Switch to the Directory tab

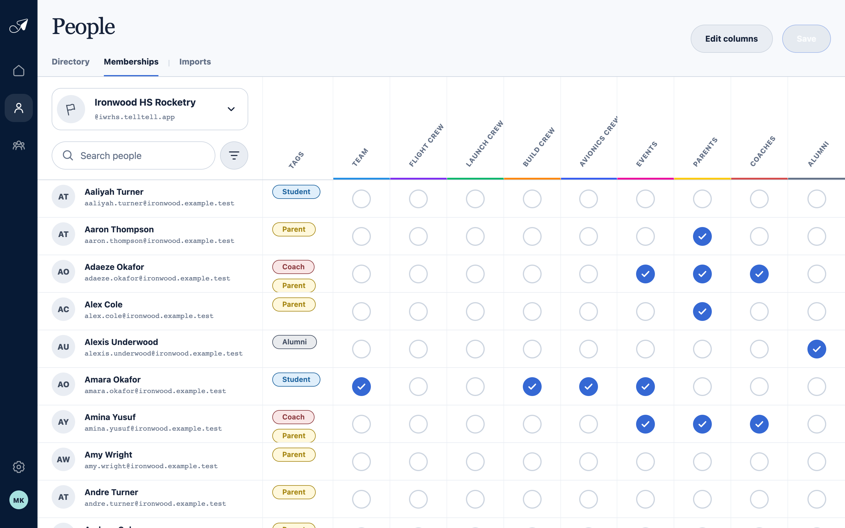pyautogui.click(x=70, y=62)
